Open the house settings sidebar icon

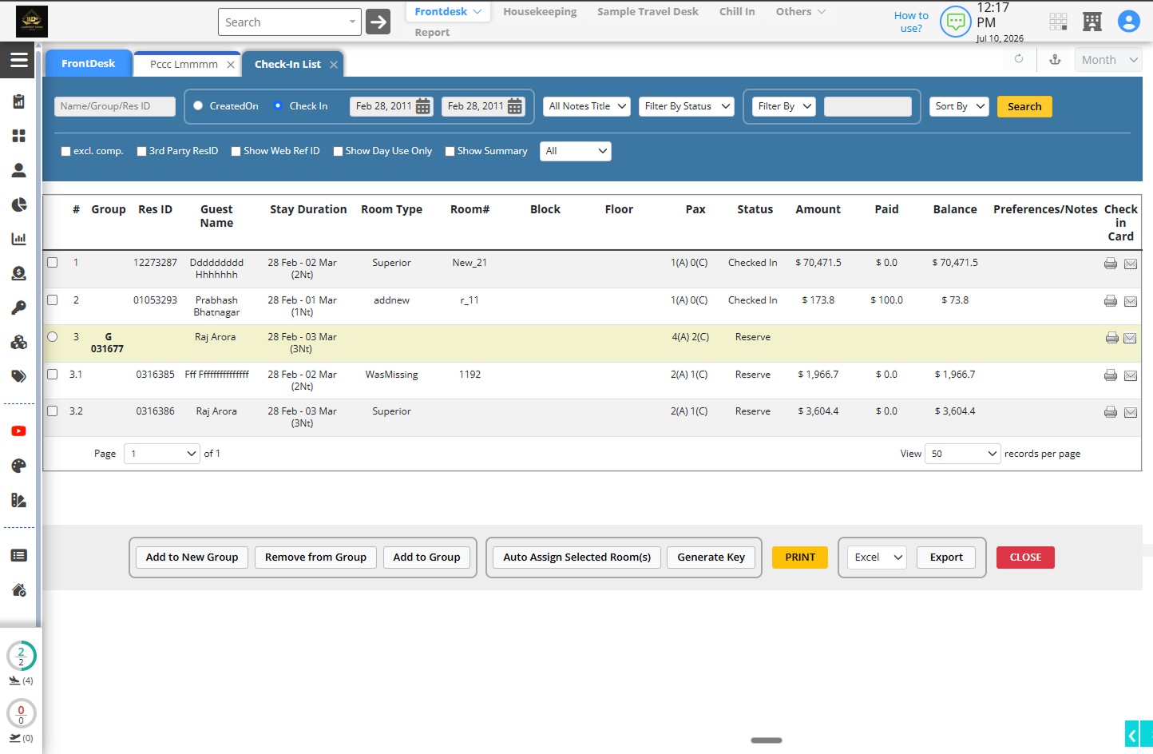click(19, 589)
